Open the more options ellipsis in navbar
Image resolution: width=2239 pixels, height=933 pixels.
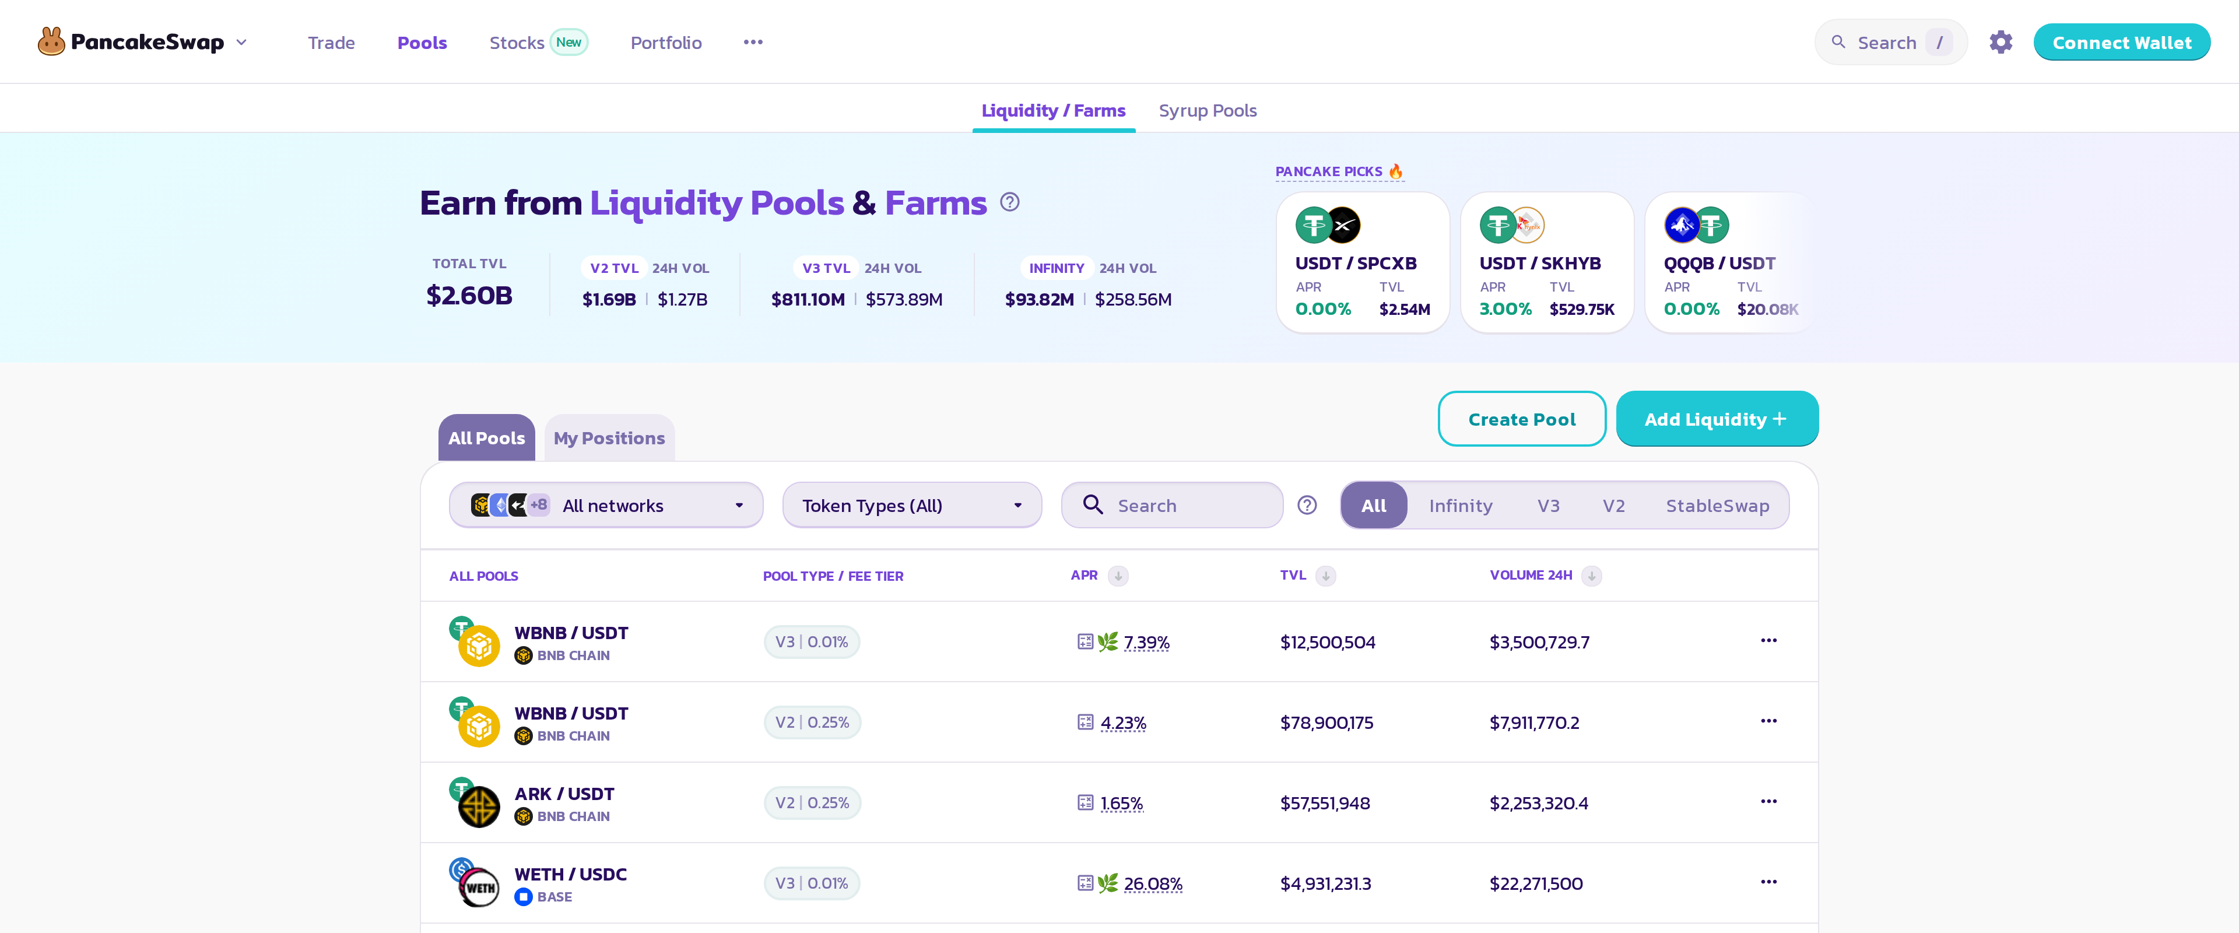(x=753, y=42)
